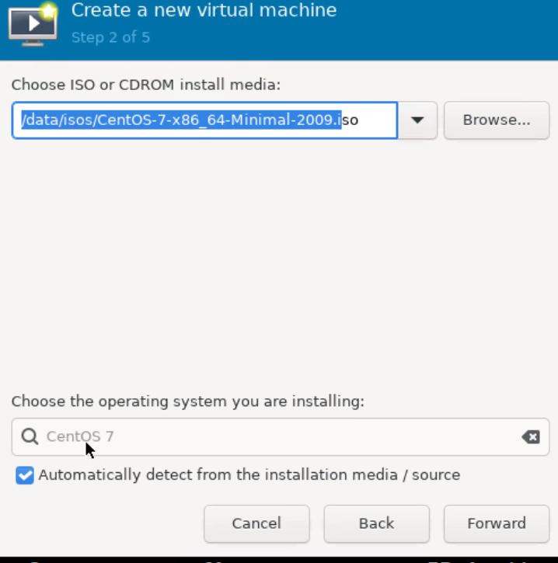The image size is (558, 563).
Task: Disable automatic detection from installation media
Action: tap(25, 475)
